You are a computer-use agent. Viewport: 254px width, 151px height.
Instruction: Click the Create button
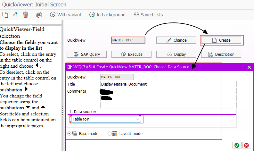[221, 40]
